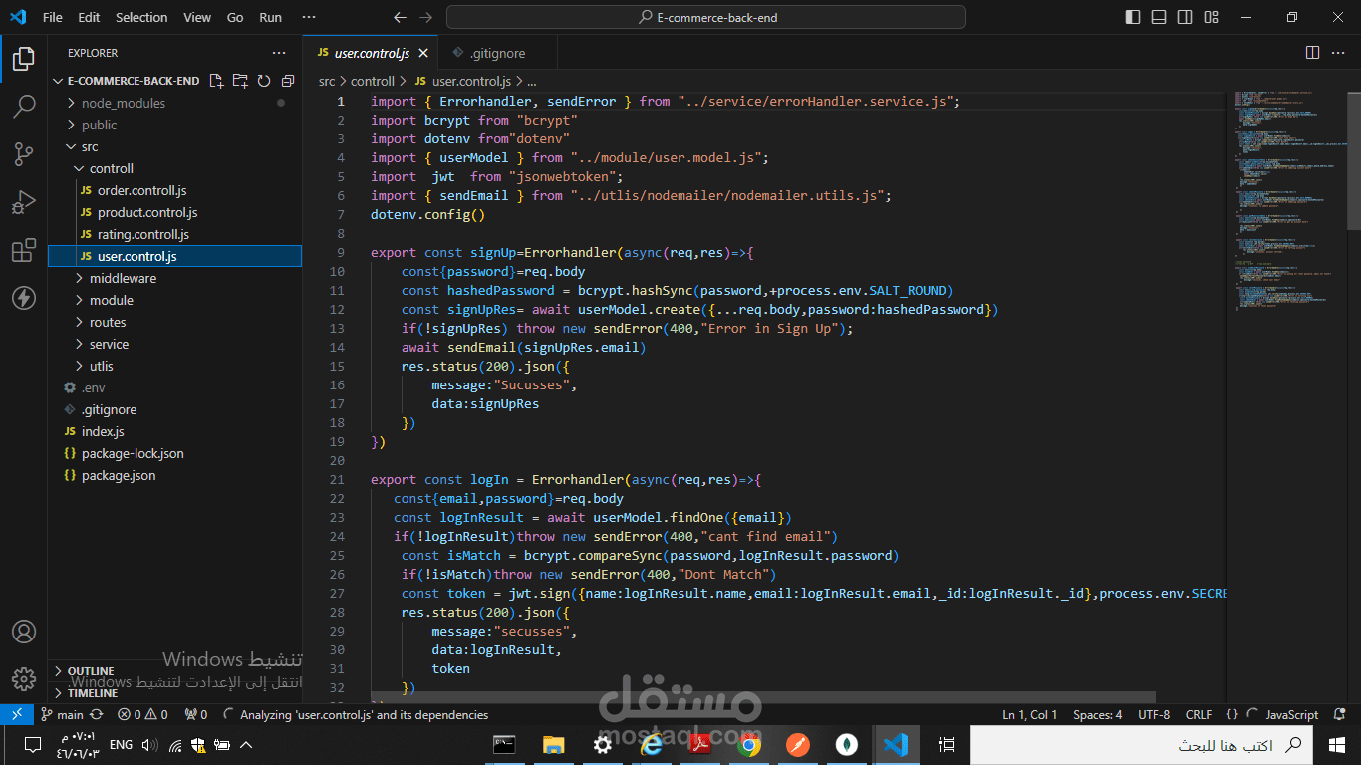Close the user.control.js tab
The height and width of the screenshot is (765, 1361).
[423, 53]
